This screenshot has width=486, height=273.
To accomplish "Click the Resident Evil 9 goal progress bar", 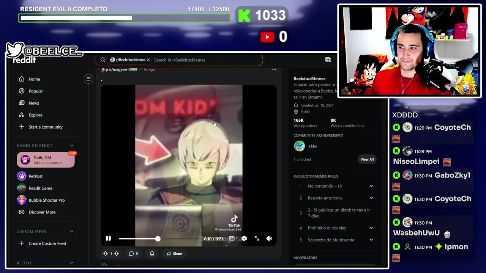I will coord(124,18).
